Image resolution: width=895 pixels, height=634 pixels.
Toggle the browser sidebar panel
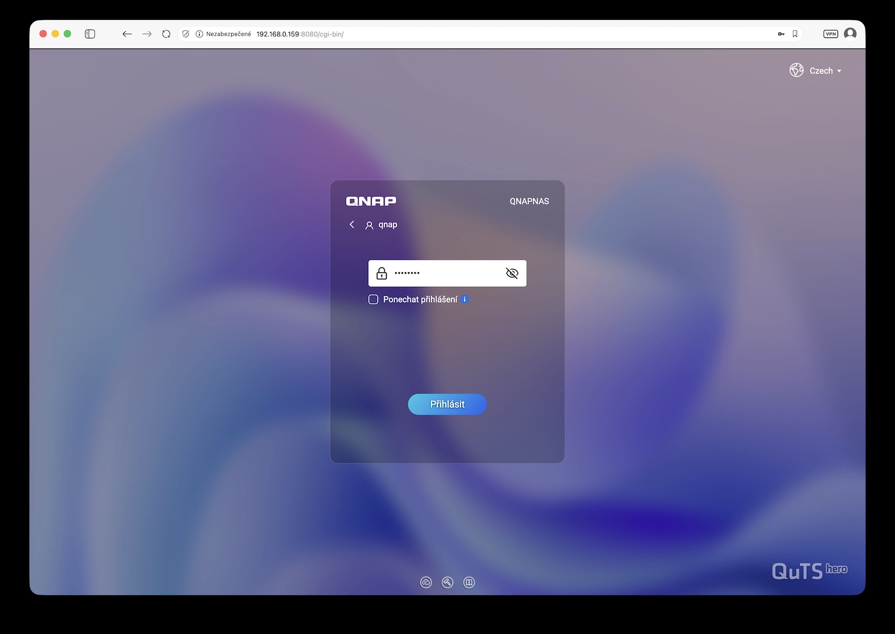pyautogui.click(x=90, y=34)
